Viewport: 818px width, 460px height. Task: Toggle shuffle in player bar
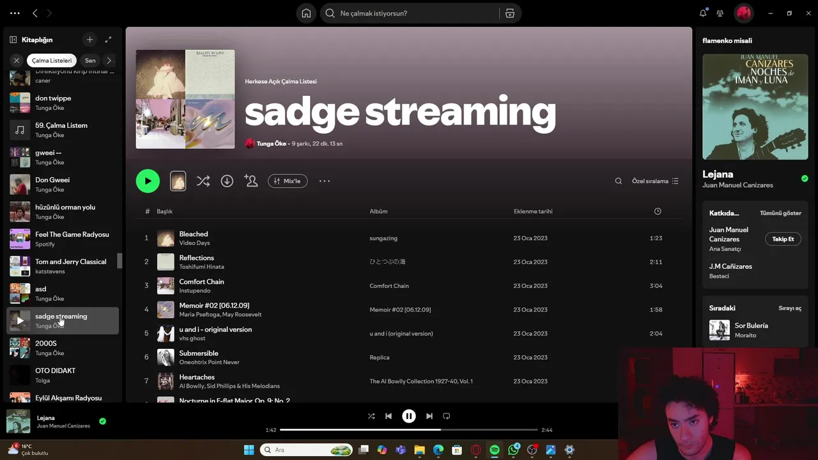(371, 416)
